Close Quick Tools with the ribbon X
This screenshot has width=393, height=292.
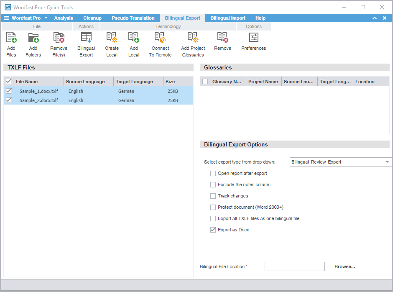[x=385, y=18]
